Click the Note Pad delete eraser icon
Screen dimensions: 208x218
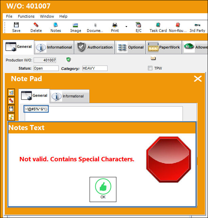coord(11,101)
